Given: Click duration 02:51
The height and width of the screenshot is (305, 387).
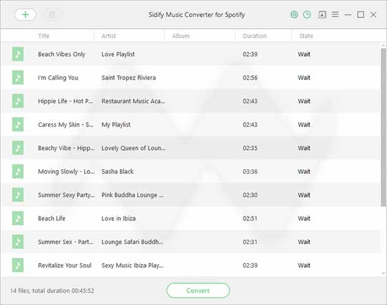Looking at the screenshot, I should point(250,218).
